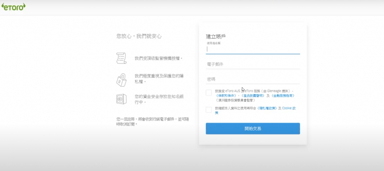Focus the 使用者名稱 username field
Viewport: 384px width, 171px height.
tap(253, 49)
